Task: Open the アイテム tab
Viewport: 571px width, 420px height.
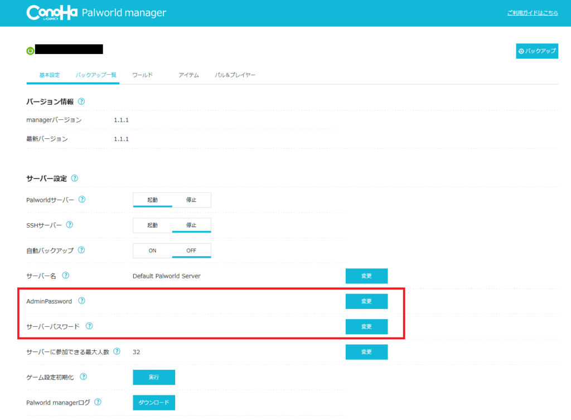Action: 188,75
